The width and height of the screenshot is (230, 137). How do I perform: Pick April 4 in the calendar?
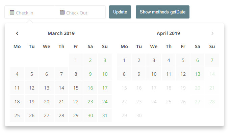click(x=168, y=61)
